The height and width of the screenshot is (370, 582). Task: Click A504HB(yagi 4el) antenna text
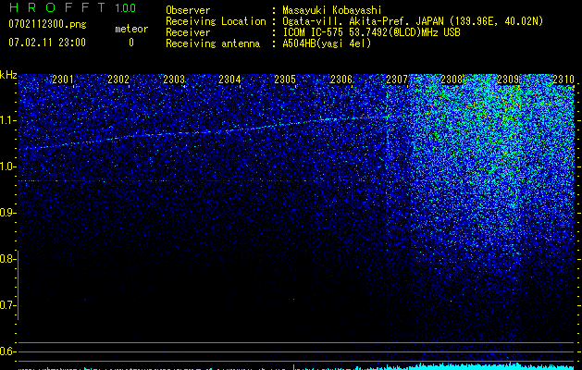(327, 43)
